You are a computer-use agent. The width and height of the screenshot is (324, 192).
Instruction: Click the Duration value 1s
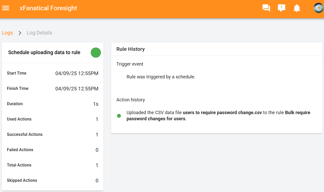[x=96, y=104]
